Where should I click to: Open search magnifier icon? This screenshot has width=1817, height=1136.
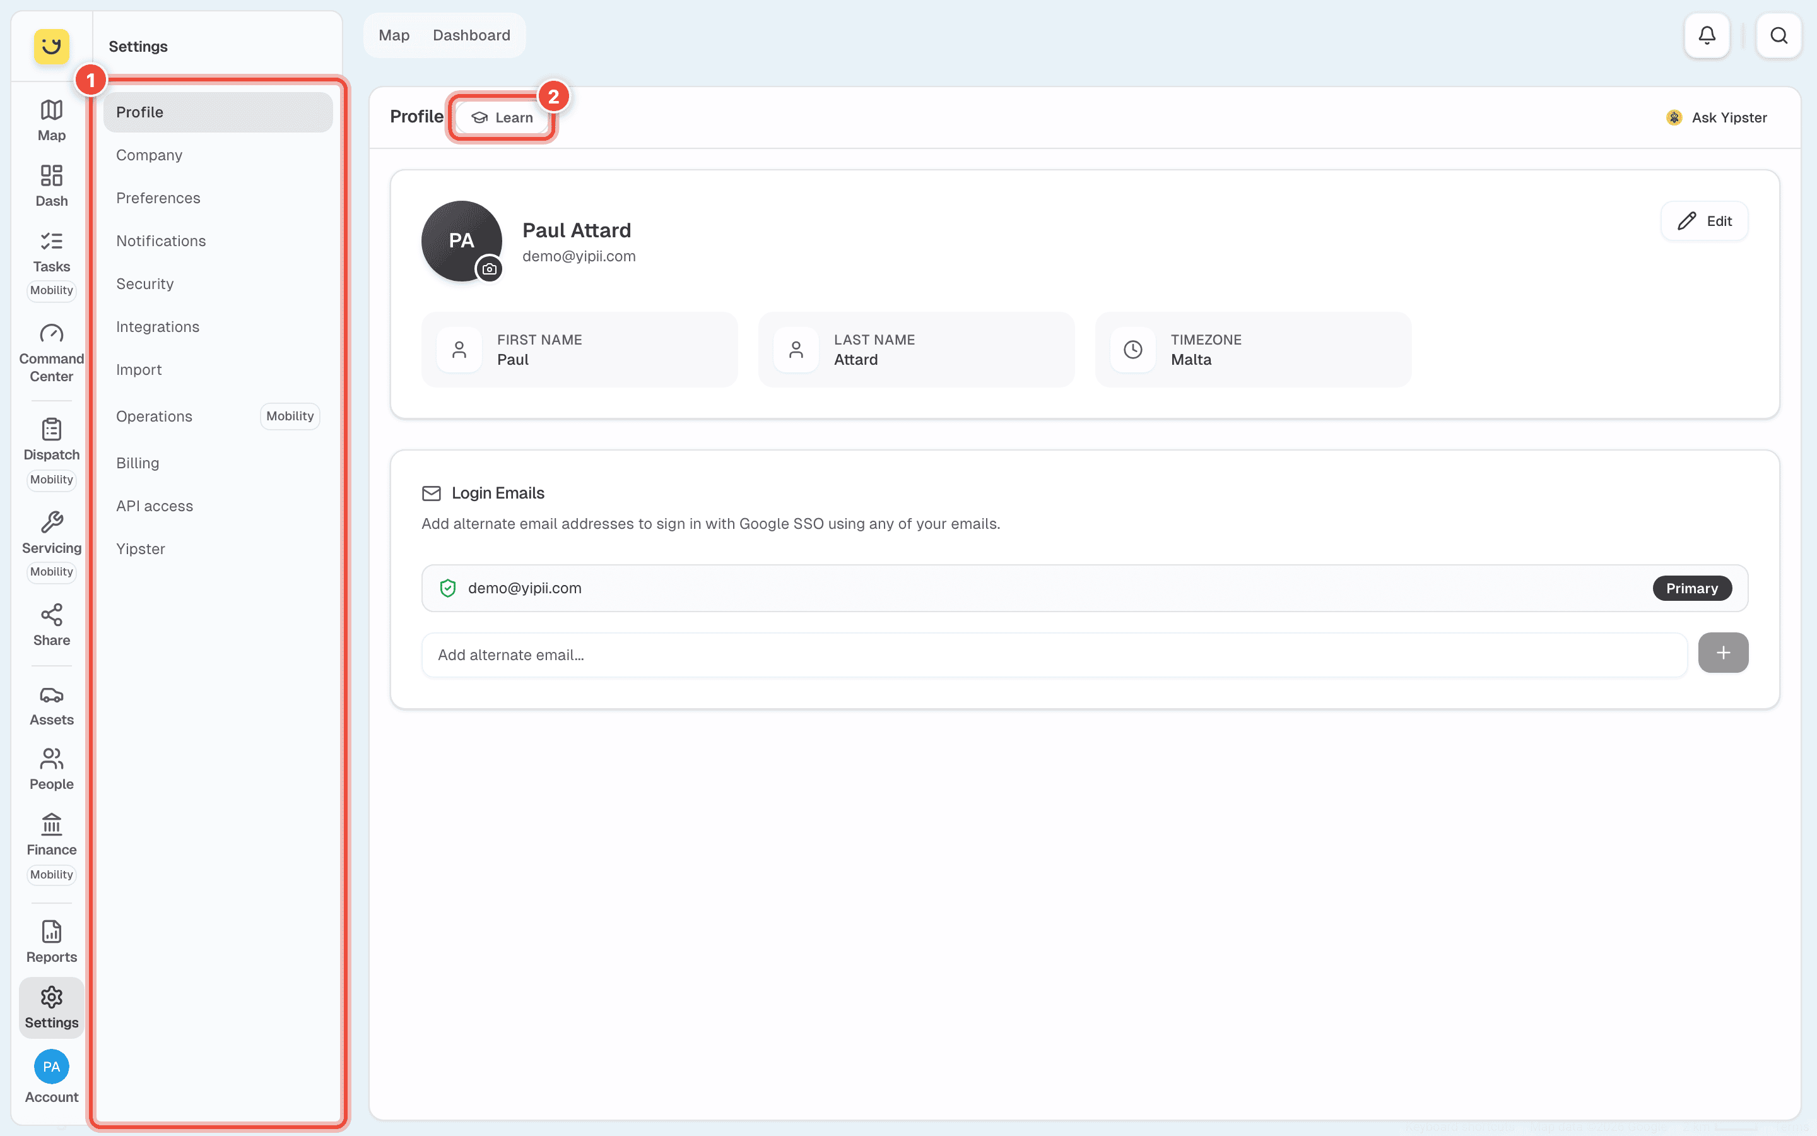pos(1778,35)
